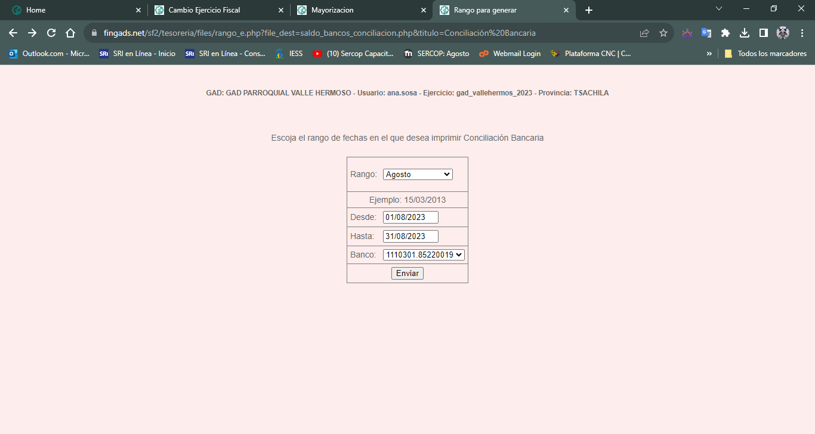The image size is (815, 434).
Task: Bookmark this page with the star icon
Action: [663, 33]
